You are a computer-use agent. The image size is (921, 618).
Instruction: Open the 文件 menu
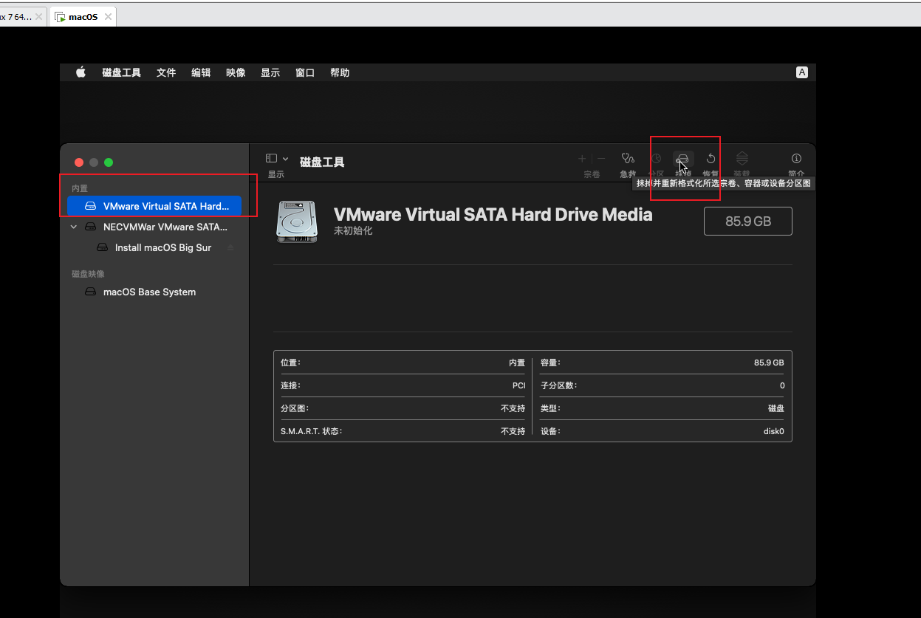(x=166, y=72)
